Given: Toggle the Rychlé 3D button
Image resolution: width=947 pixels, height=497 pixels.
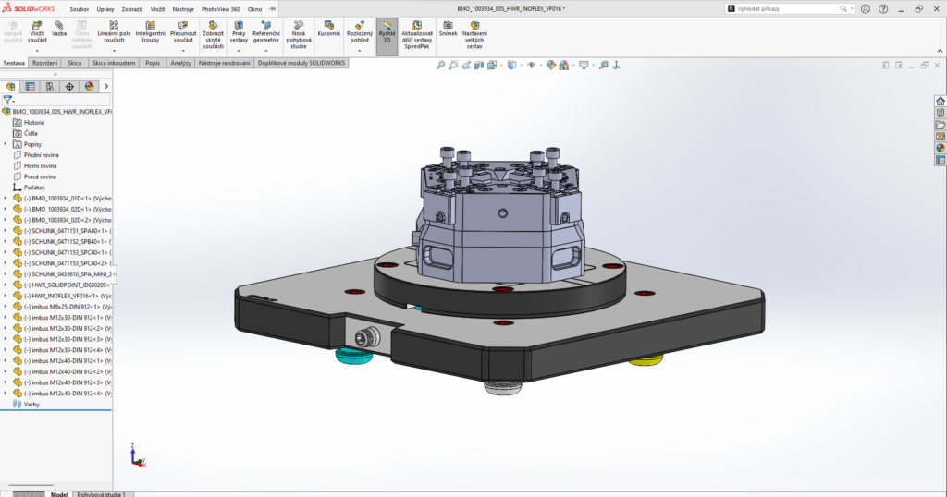Looking at the screenshot, I should pyautogui.click(x=387, y=36).
